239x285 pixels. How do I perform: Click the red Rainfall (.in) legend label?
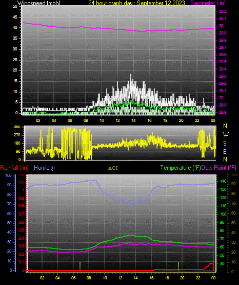coord(14,168)
